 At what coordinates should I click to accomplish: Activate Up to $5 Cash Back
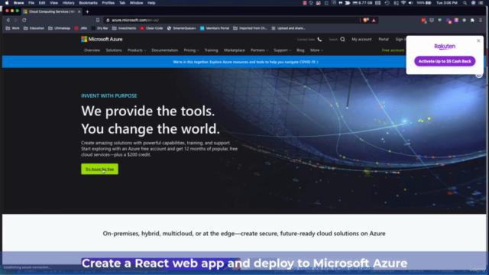445,61
